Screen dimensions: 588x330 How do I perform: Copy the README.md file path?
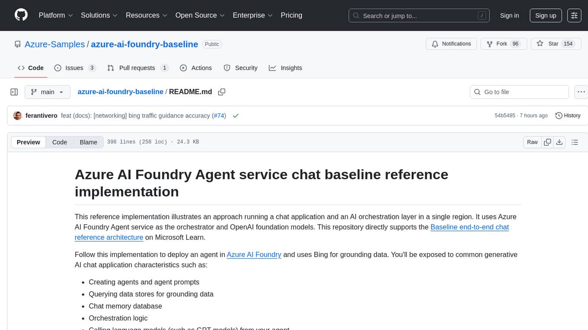point(222,92)
